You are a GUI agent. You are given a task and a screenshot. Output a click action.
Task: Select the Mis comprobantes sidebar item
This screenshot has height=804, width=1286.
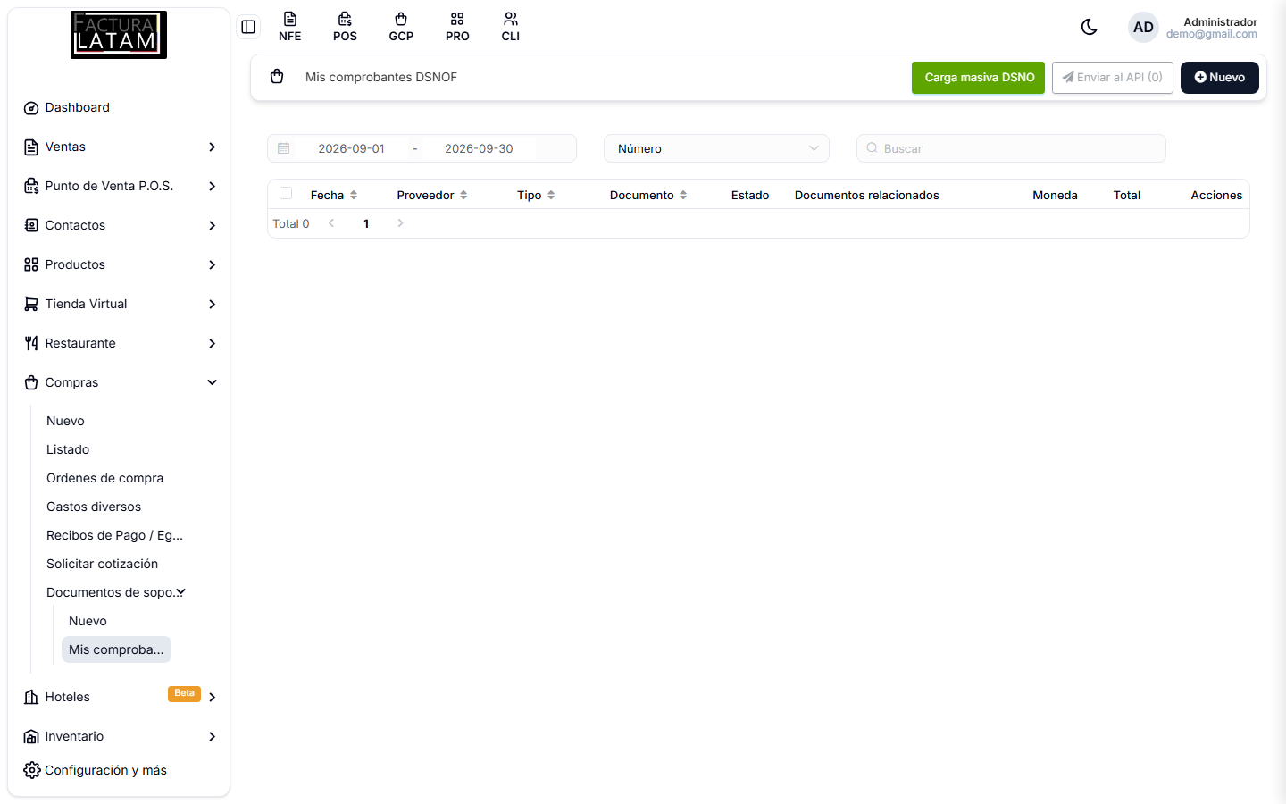116,649
